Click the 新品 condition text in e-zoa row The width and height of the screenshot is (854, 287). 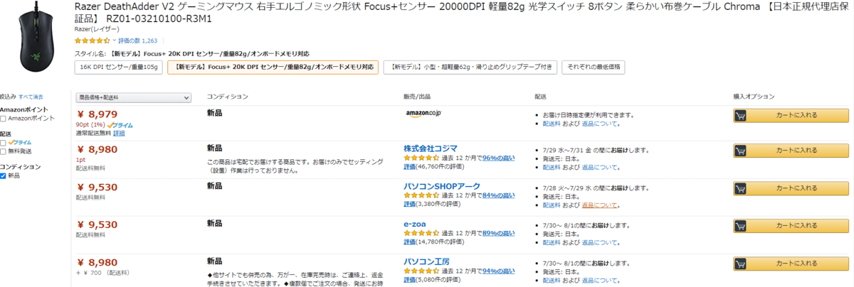pos(214,223)
